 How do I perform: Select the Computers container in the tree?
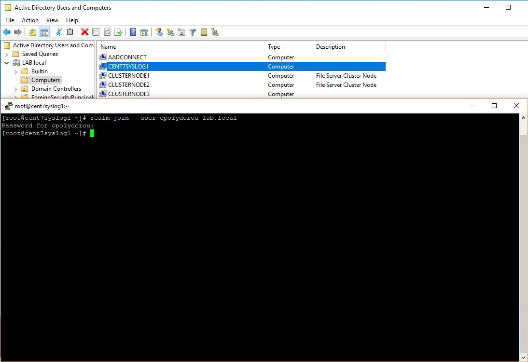pyautogui.click(x=46, y=80)
